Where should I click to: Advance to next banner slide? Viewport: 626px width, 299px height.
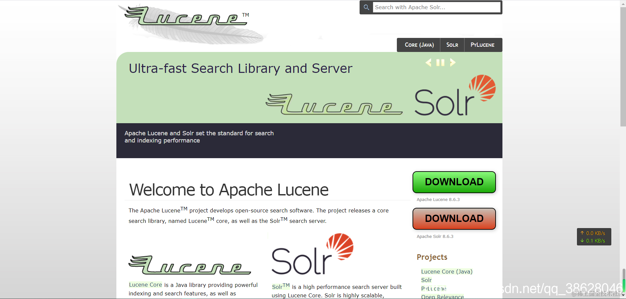pos(453,62)
